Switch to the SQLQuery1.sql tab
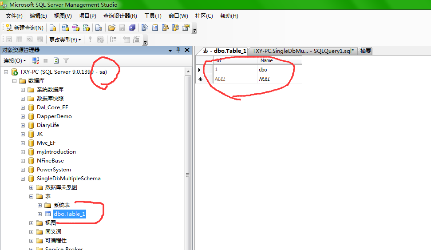Screen dimensions: 431x250 tap(303, 51)
